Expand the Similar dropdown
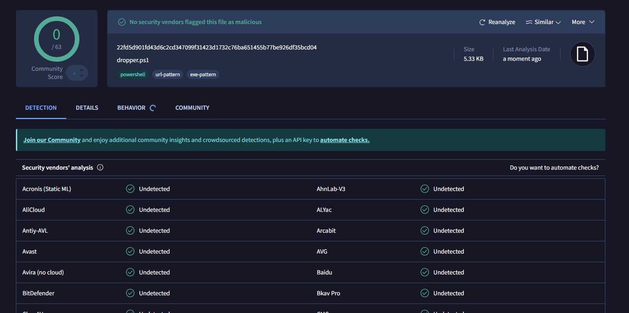This screenshot has width=629, height=313. coord(558,22)
